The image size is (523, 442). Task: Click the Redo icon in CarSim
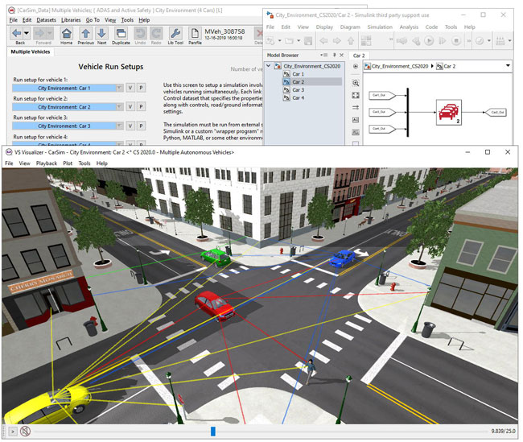click(x=156, y=33)
